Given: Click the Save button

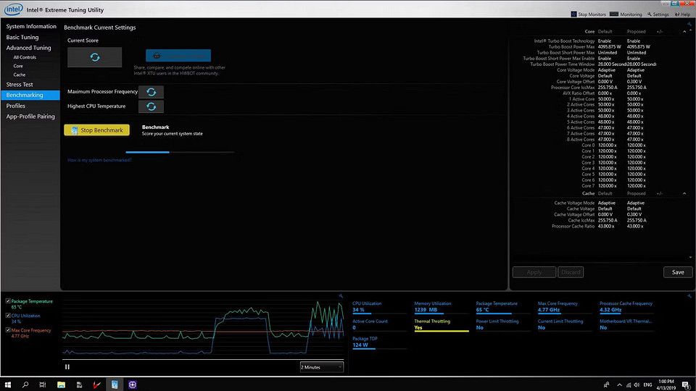Looking at the screenshot, I should click(677, 272).
